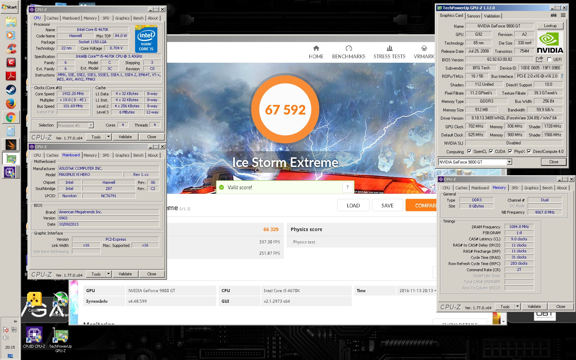The image size is (576, 360).
Task: Launch Adobe Reader from the taskbar
Action: coord(11,76)
